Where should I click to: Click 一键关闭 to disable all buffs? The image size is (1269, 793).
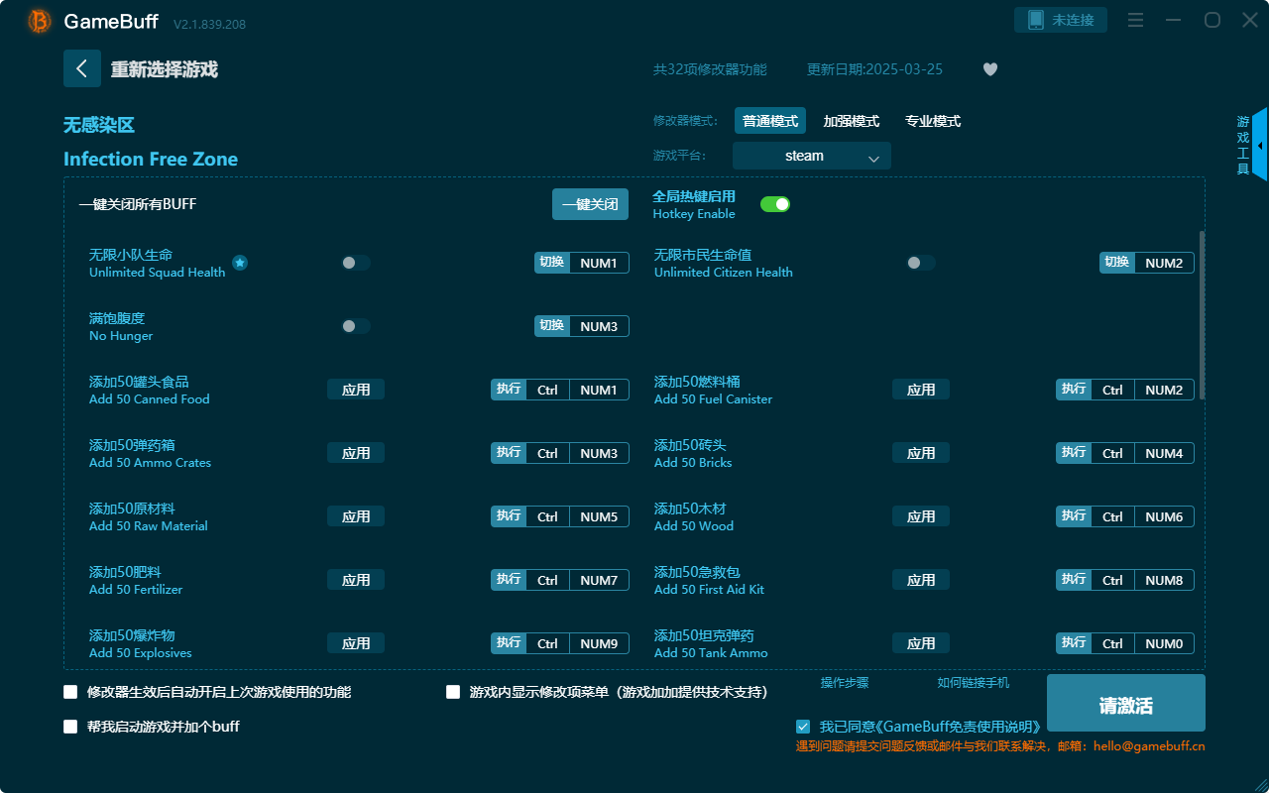(x=590, y=203)
